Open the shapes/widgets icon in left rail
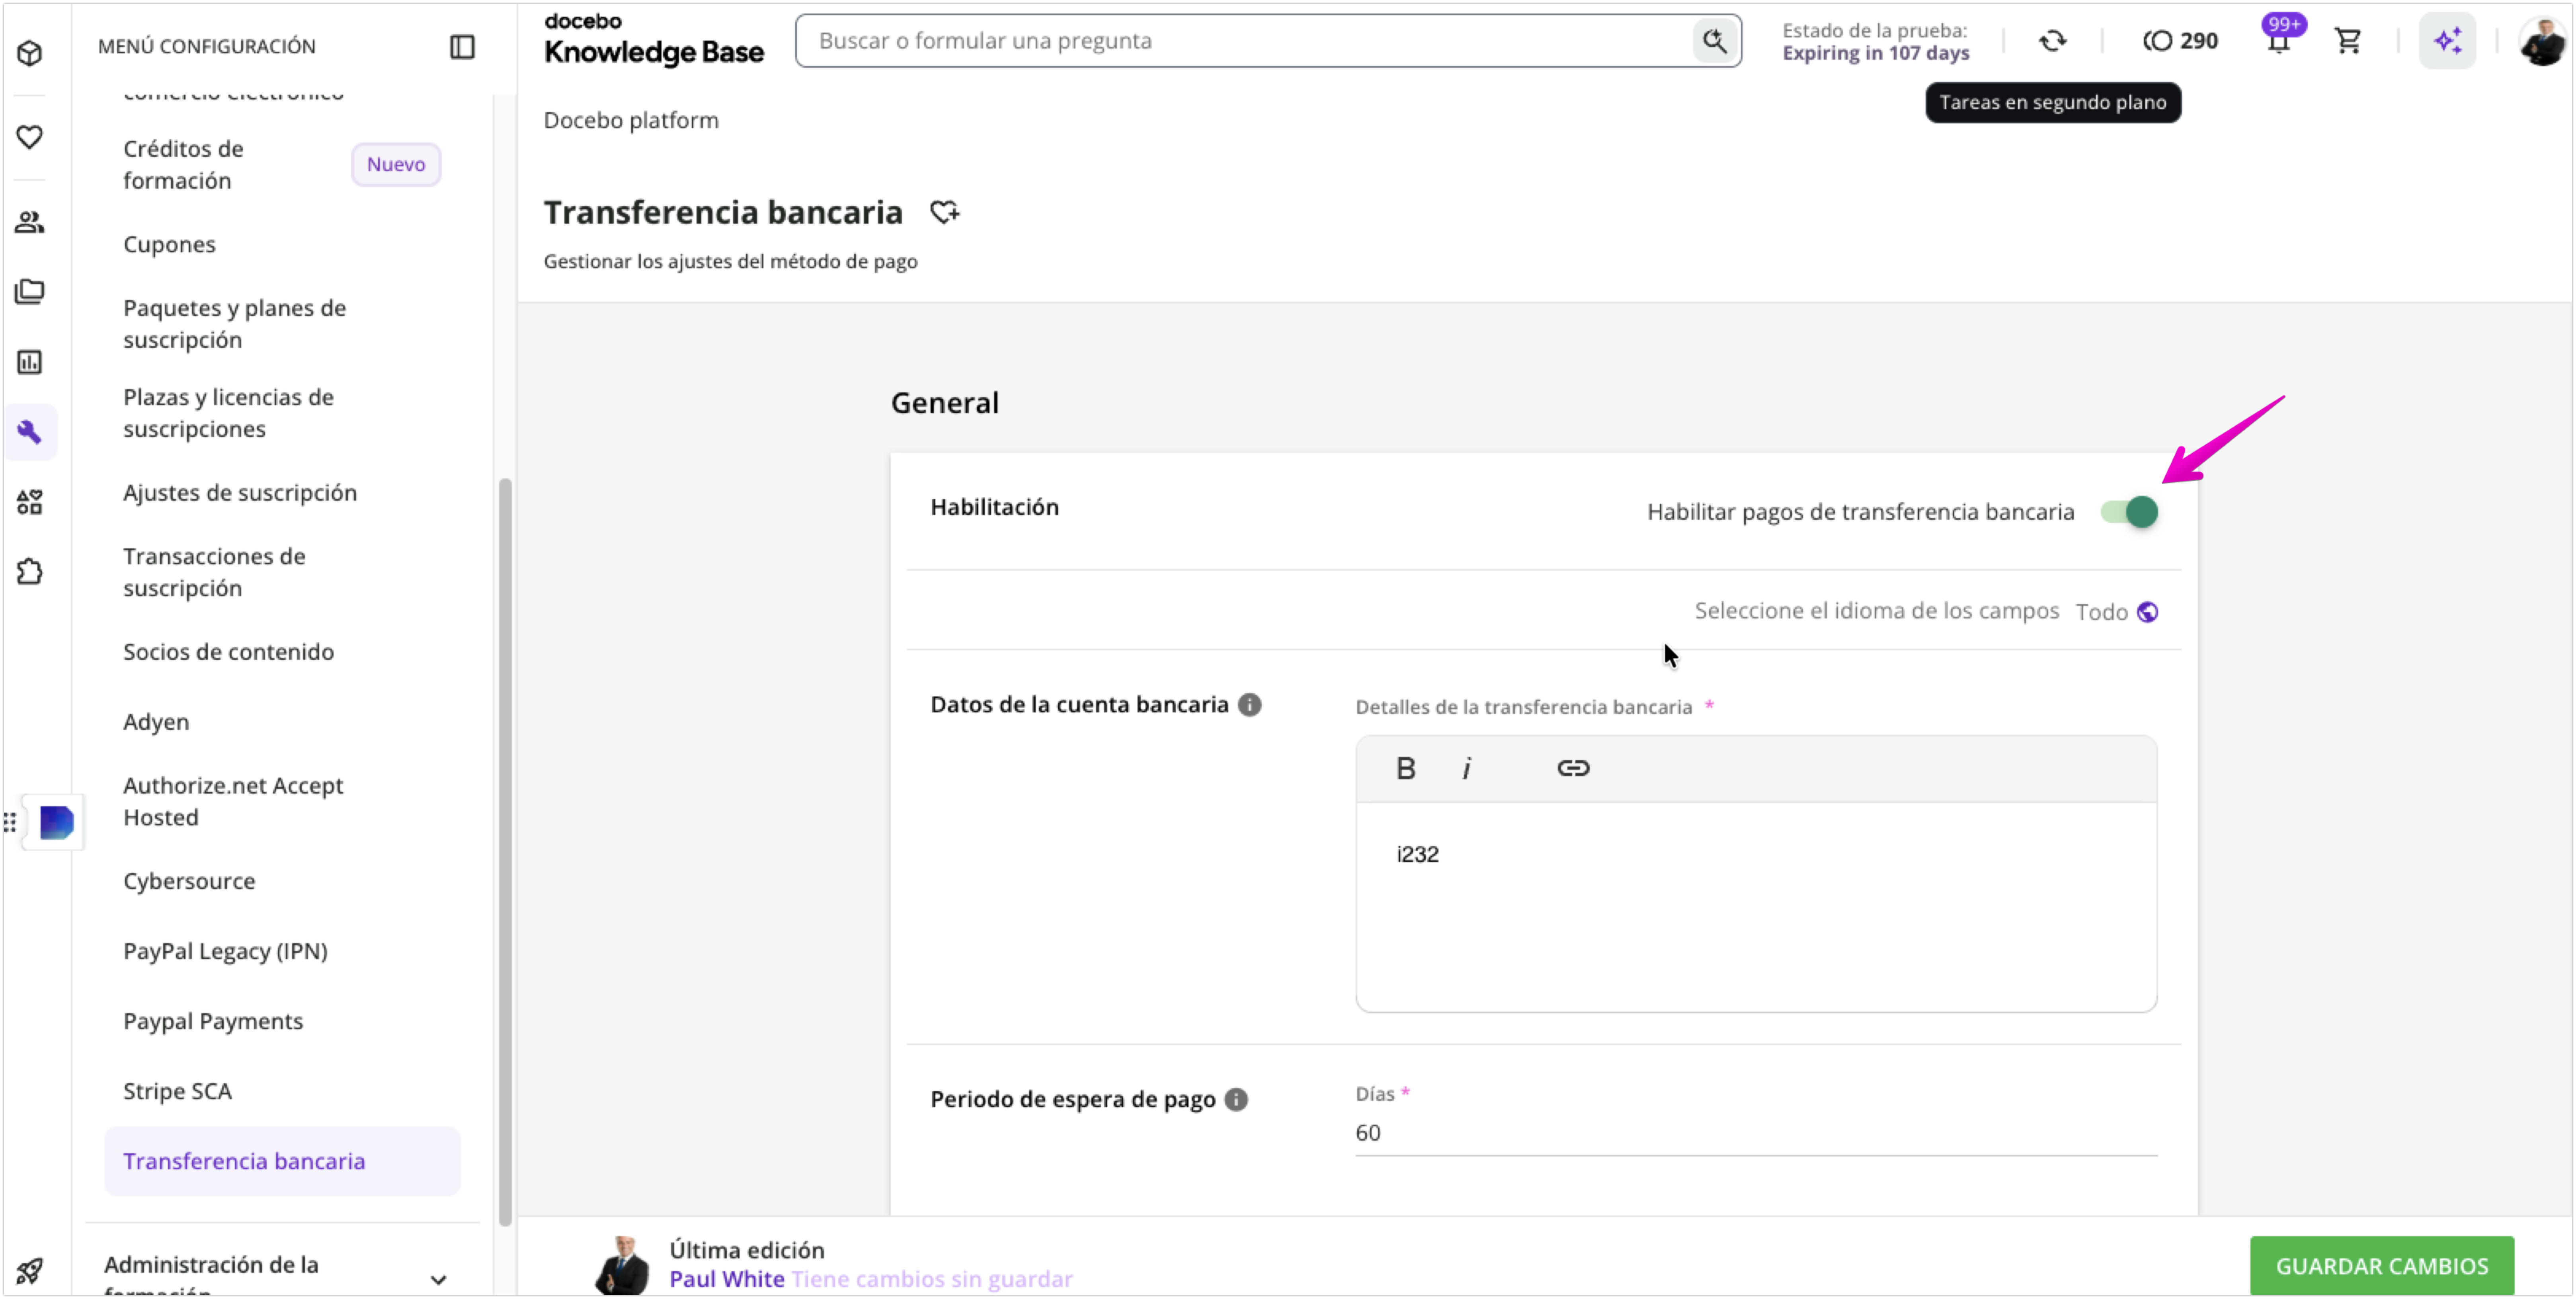Screen dimensions: 2576x1299 (x=30, y=502)
